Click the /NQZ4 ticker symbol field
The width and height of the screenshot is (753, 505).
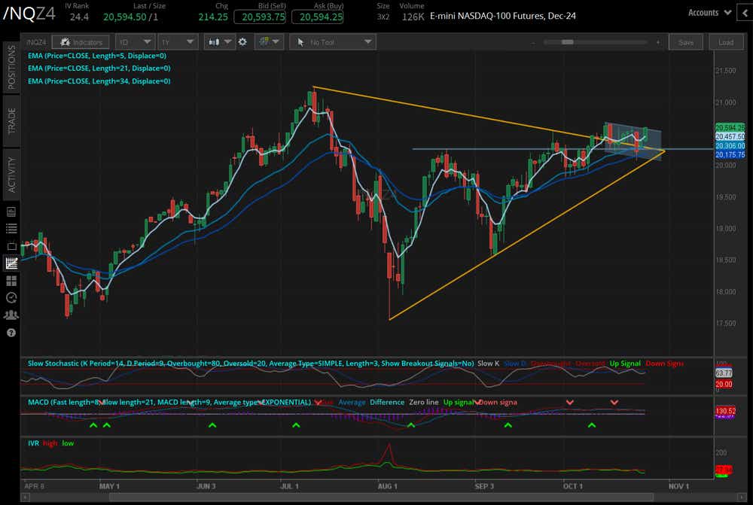tap(36, 42)
